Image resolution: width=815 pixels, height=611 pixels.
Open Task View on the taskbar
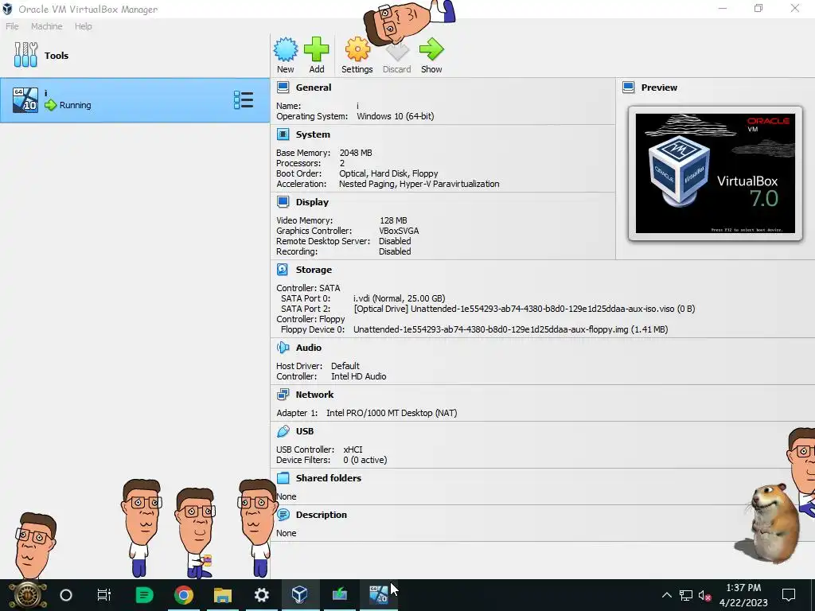tap(104, 595)
